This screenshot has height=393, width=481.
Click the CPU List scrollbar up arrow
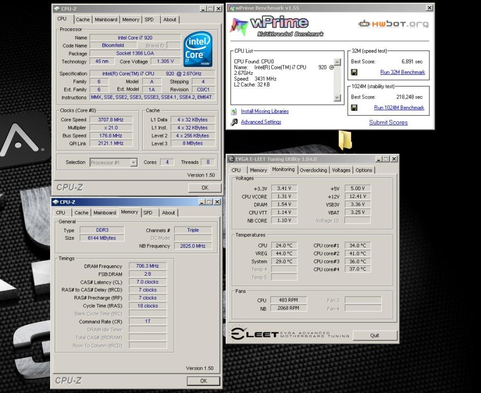(x=337, y=62)
